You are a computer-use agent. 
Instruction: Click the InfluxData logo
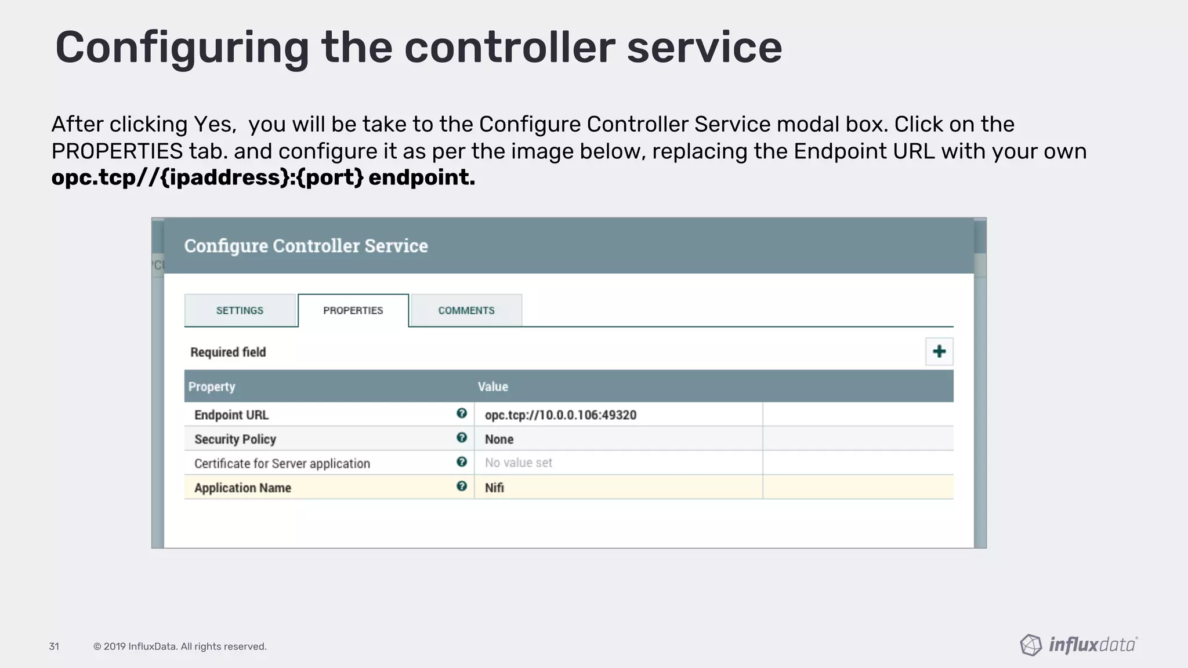(1079, 645)
